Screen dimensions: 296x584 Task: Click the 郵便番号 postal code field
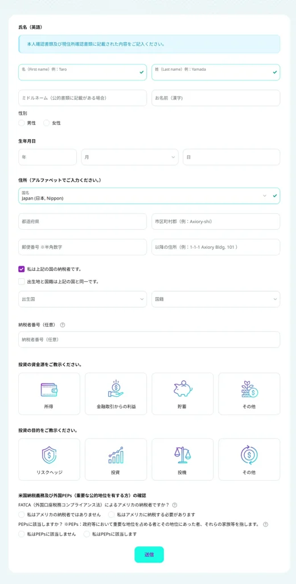[x=83, y=248]
